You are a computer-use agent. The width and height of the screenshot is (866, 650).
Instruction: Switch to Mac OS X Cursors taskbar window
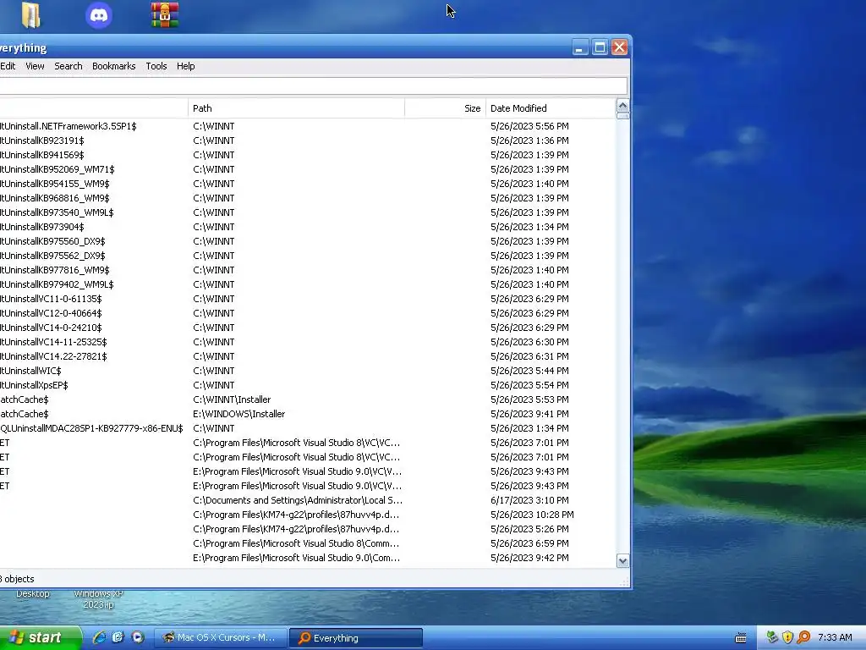(220, 638)
